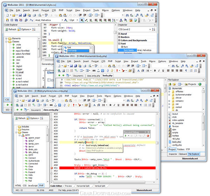Click search field in class.smtp.php Code Explorer

pyautogui.click(x=31, y=123)
